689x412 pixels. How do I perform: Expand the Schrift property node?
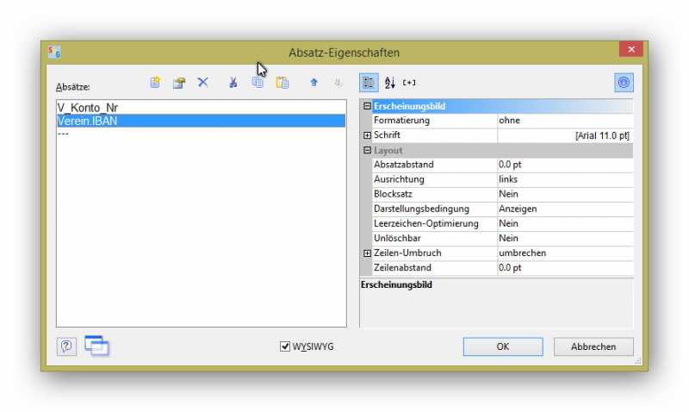coord(368,136)
